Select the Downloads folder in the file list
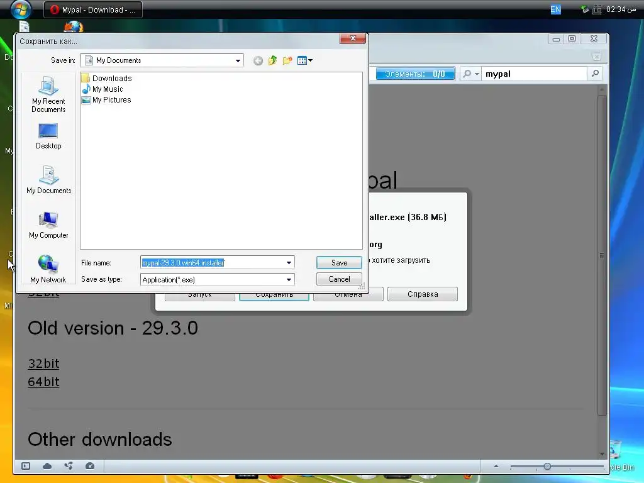Viewport: 644px width, 483px height. pyautogui.click(x=107, y=78)
